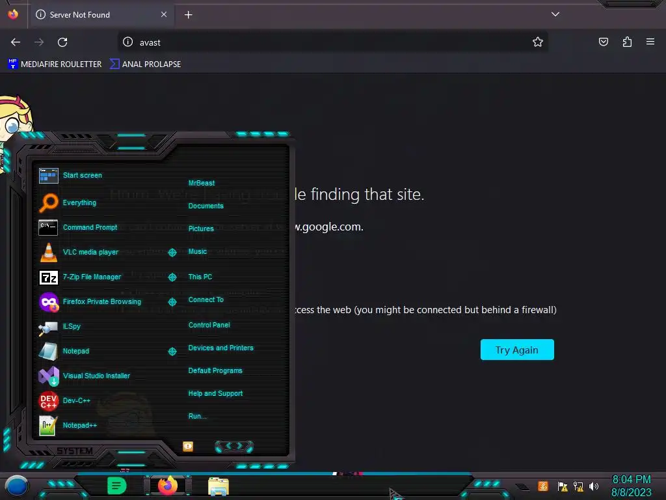Open This PC in start menu

200,277
